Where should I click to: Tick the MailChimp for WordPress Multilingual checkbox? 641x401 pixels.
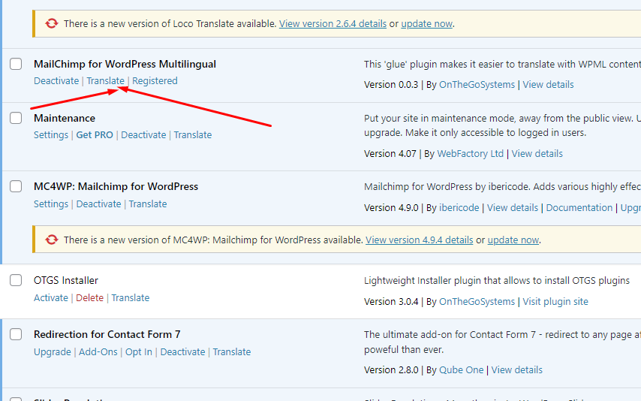pos(16,64)
